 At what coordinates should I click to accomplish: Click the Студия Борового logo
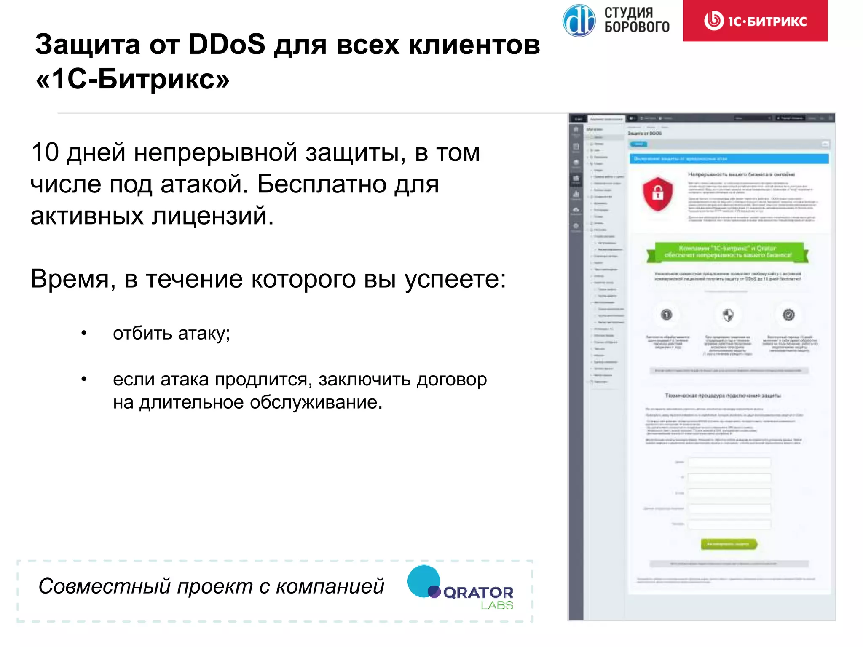(x=616, y=20)
